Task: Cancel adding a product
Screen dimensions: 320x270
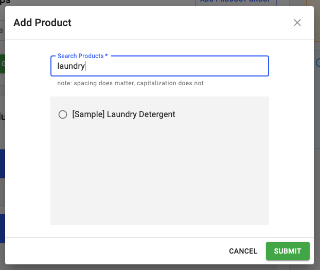Action: [243, 251]
